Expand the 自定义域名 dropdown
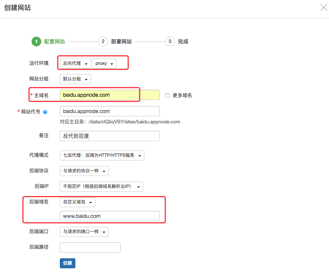This screenshot has height=272, width=329. 78,202
